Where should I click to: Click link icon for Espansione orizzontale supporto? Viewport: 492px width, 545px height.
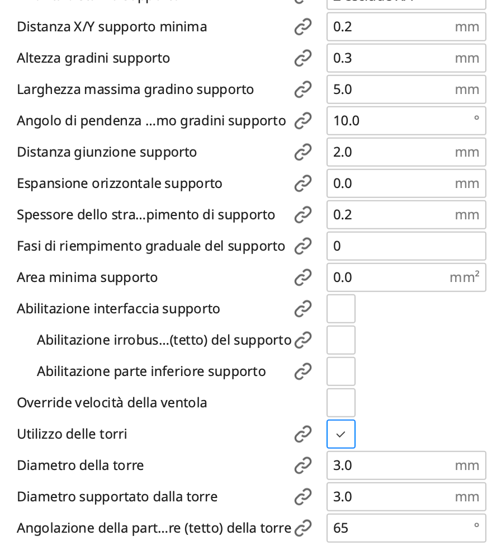303,184
